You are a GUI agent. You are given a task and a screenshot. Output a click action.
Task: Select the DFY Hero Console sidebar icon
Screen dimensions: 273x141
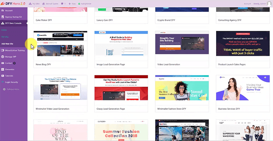[3, 23]
